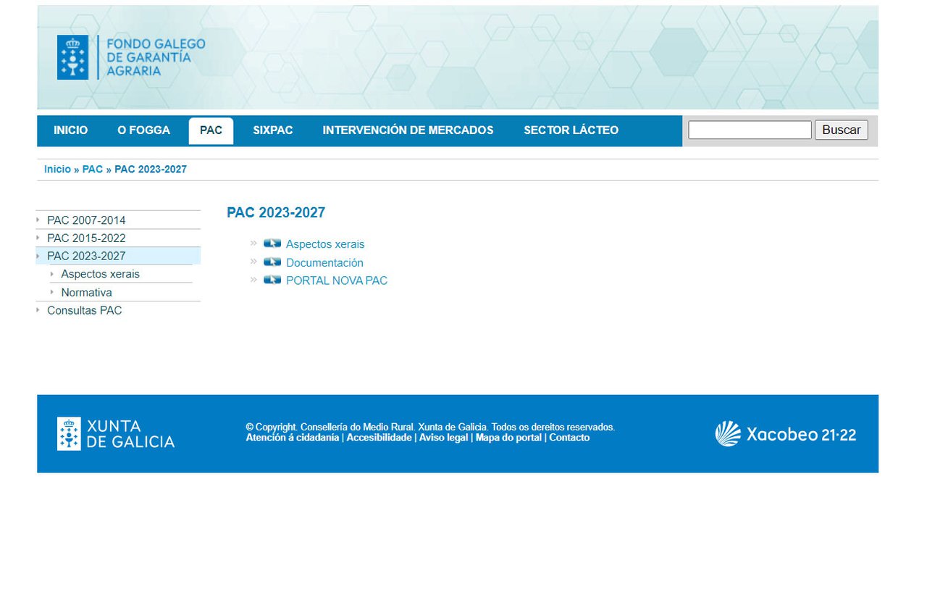Follow the Inicio breadcrumb link
This screenshot has height=592, width=927.
pyautogui.click(x=57, y=170)
